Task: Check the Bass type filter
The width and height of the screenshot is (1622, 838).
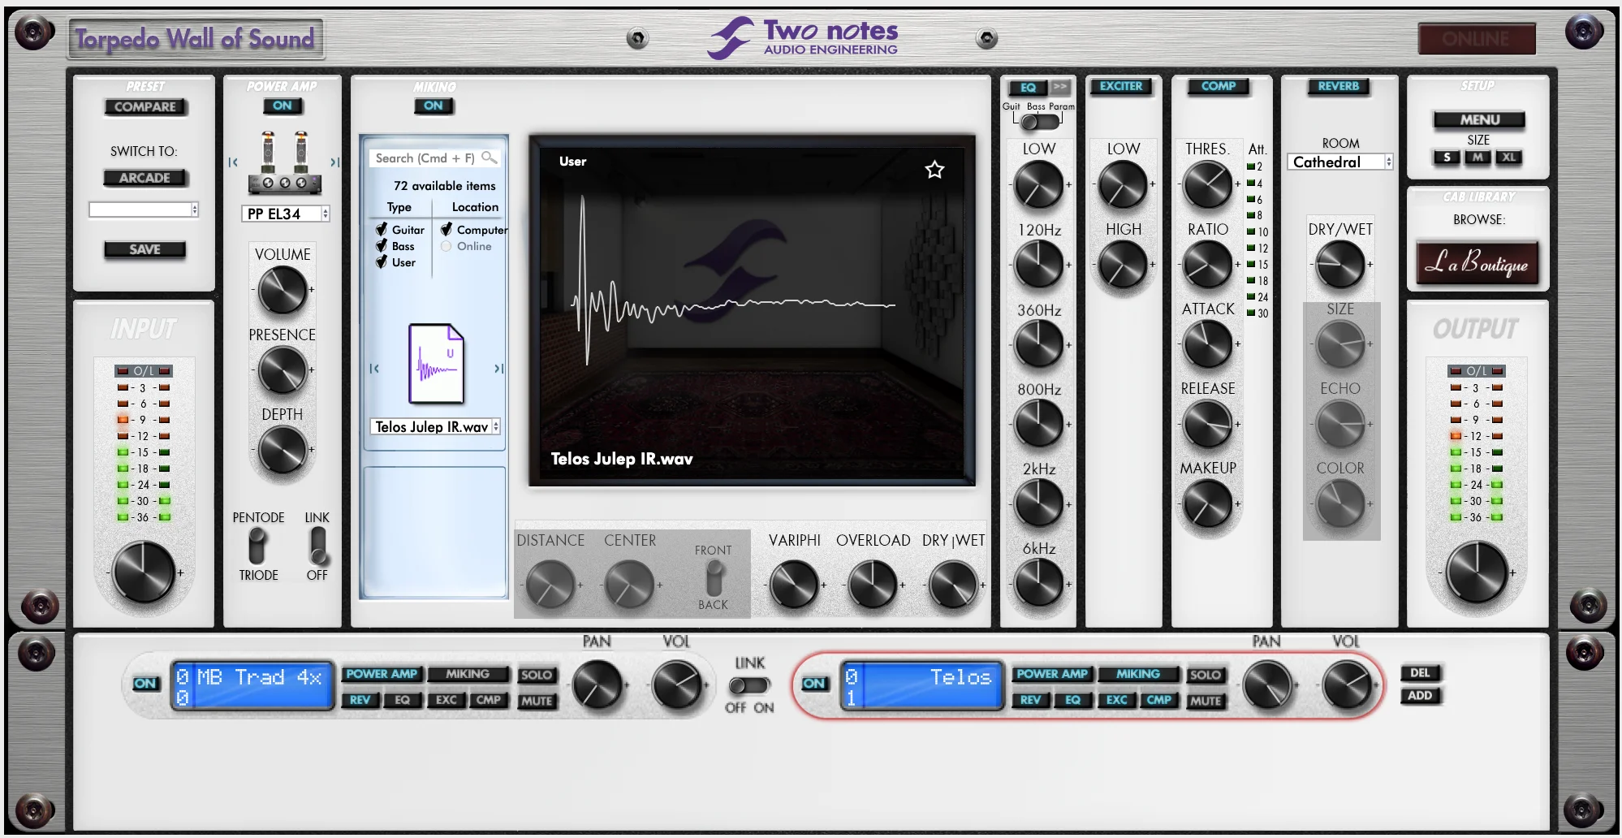Action: [x=382, y=246]
